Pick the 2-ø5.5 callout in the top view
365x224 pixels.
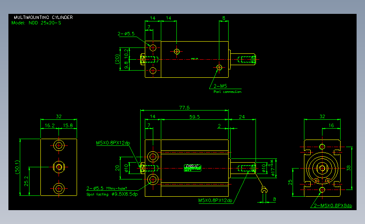pyautogui.click(x=126, y=34)
